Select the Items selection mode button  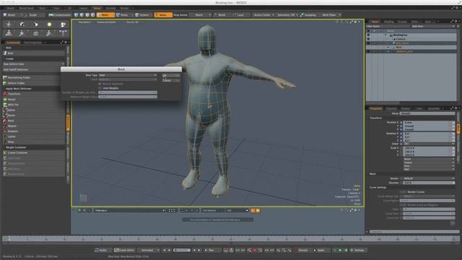click(x=105, y=14)
